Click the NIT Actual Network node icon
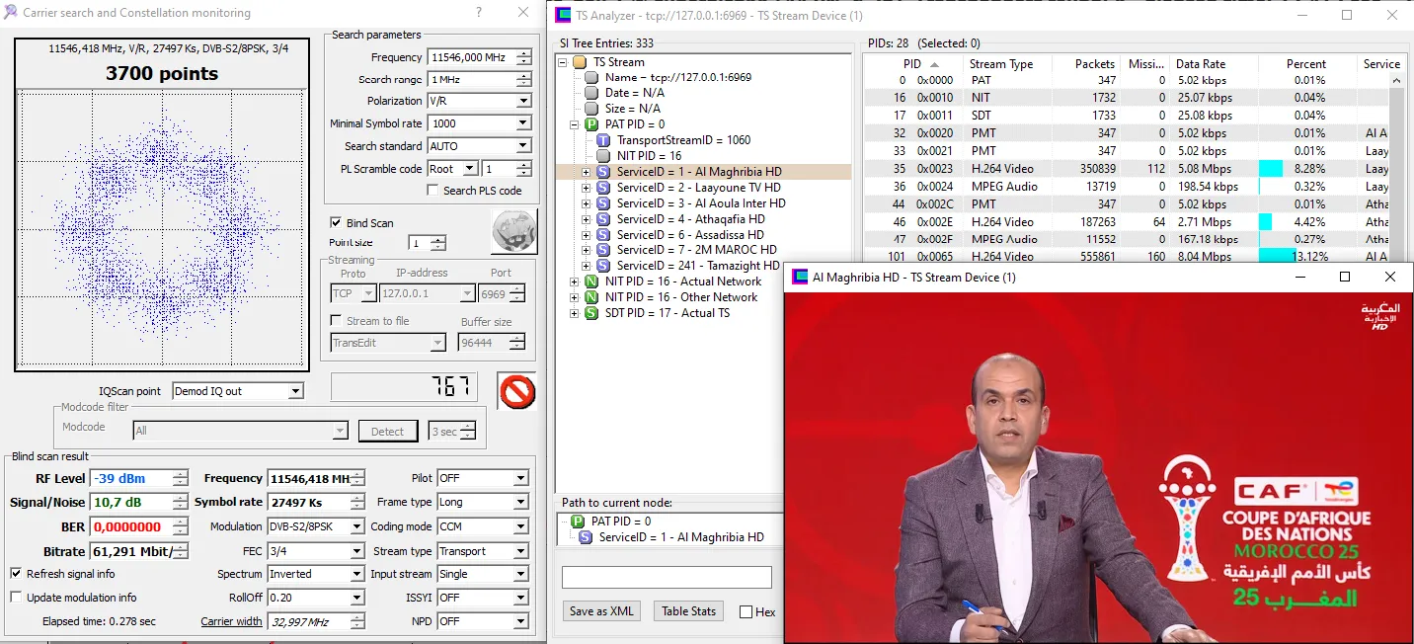 [x=590, y=282]
